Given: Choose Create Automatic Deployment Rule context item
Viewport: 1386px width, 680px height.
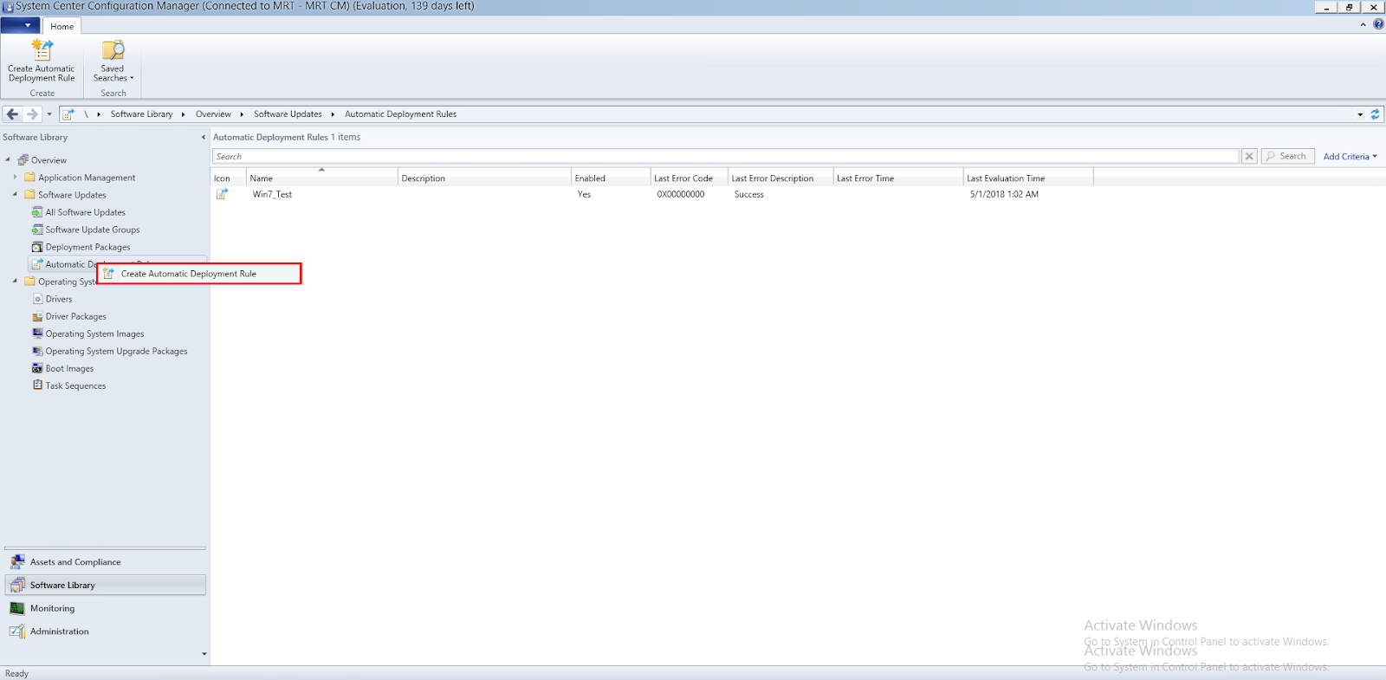Looking at the screenshot, I should point(188,274).
